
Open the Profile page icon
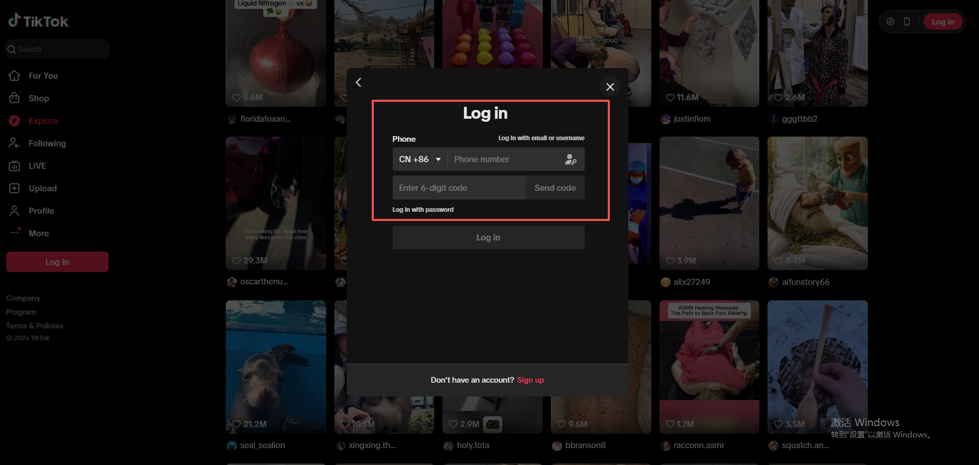point(14,211)
